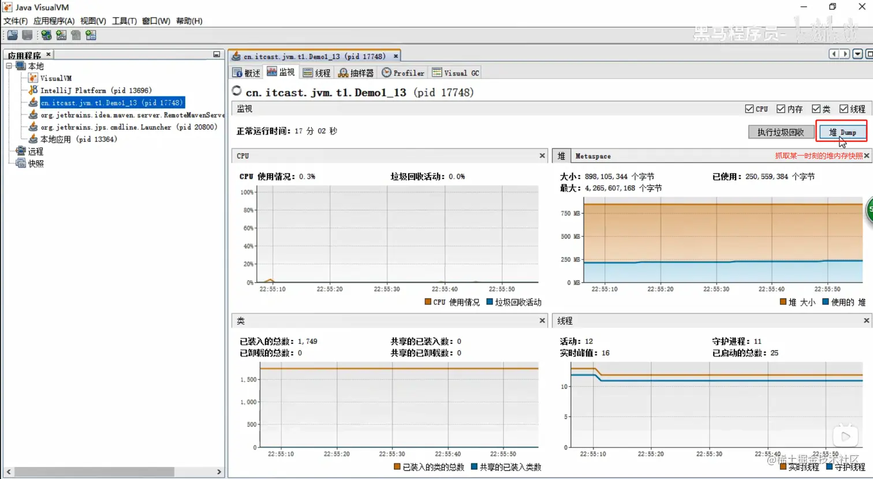Close the 类 (Classes) chart panel

pyautogui.click(x=542, y=320)
